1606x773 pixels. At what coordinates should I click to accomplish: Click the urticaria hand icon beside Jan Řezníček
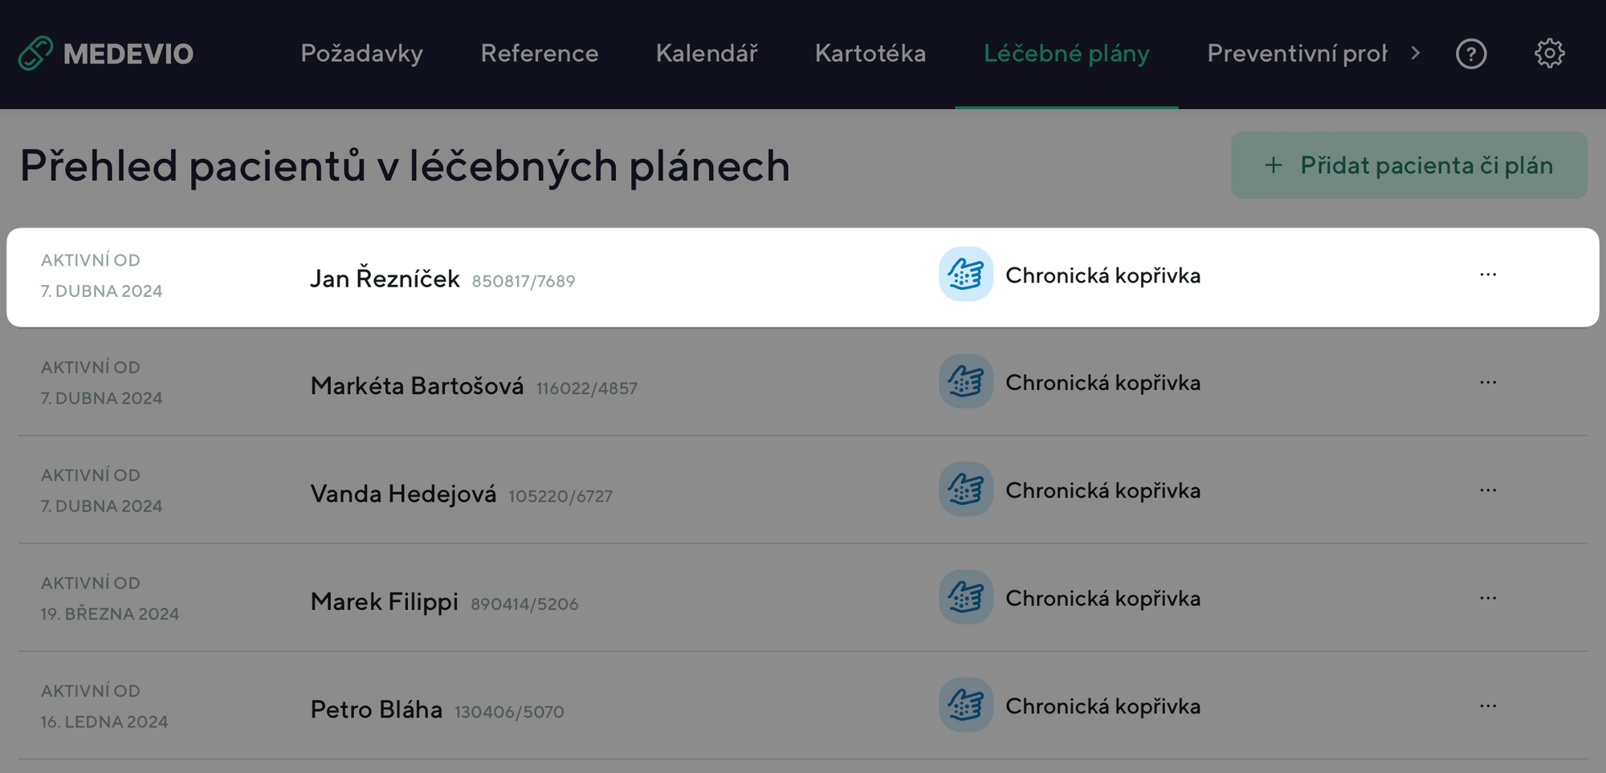point(964,275)
